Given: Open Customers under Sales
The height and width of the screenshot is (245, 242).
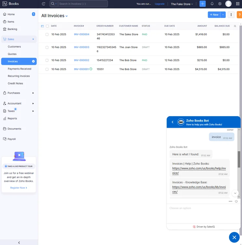Looking at the screenshot, I should point(14,47).
